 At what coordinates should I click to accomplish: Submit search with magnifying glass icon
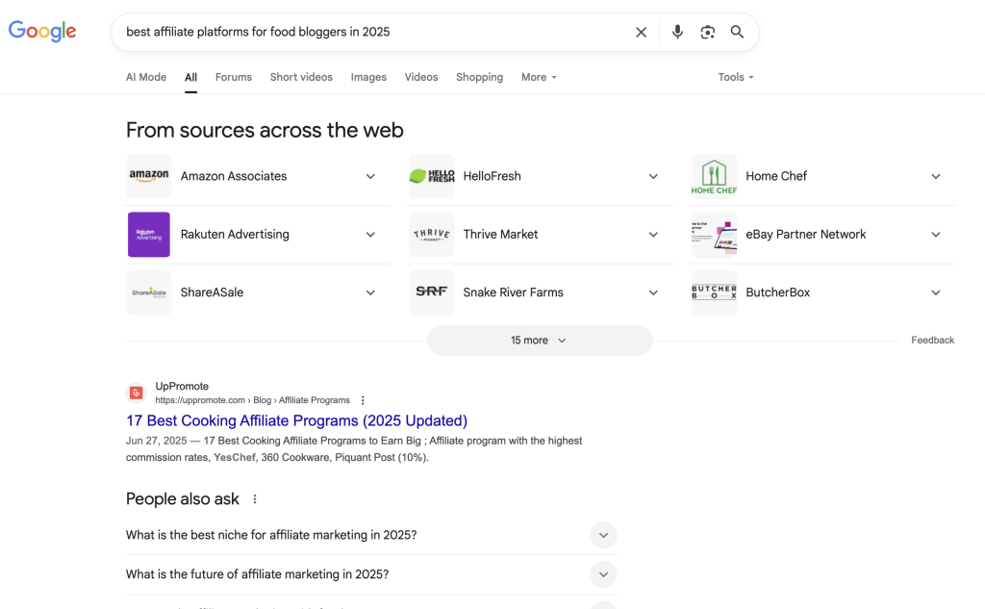[x=737, y=32]
